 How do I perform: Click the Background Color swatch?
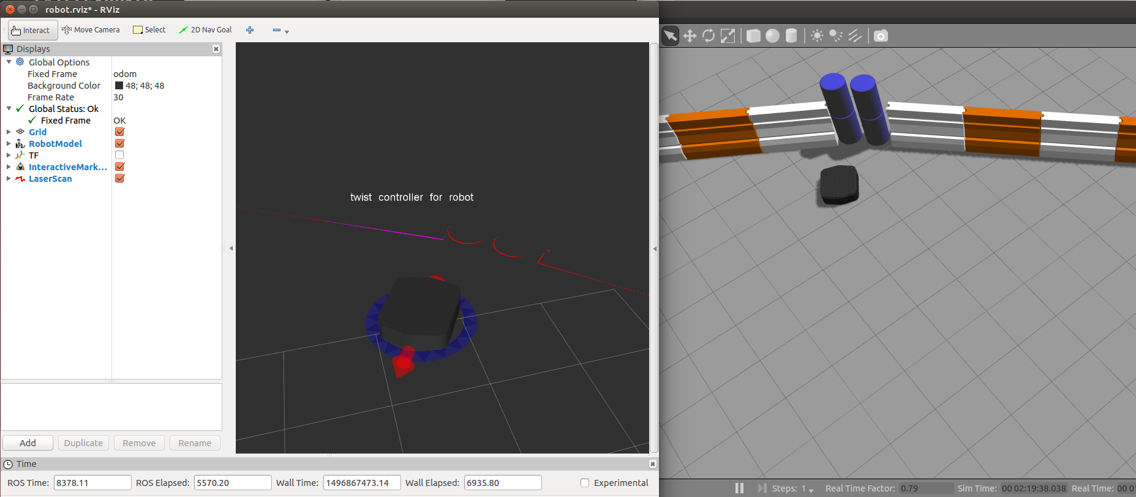pyautogui.click(x=119, y=86)
